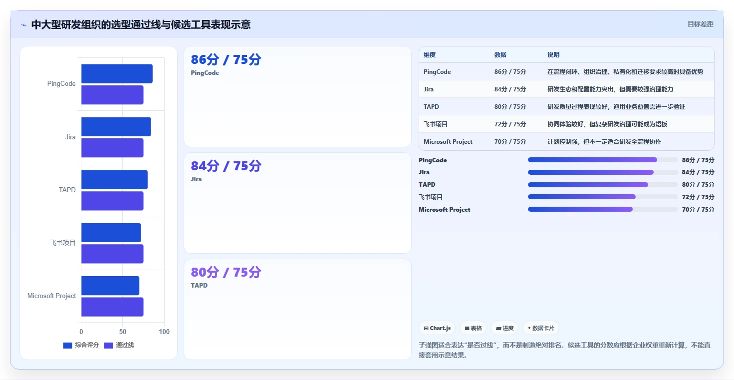Click the Jira 综合评分 bar in the chart
The width and height of the screenshot is (734, 380).
pos(116,127)
